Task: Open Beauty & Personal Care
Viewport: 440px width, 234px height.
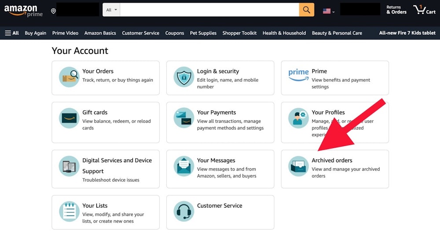Action: click(337, 33)
